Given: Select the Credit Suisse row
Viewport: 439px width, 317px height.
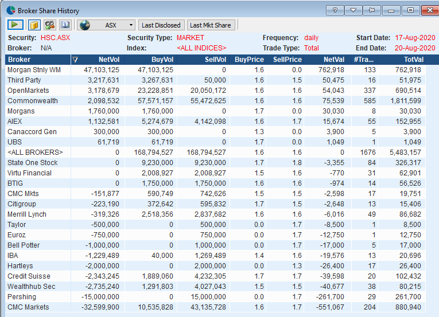Looking at the screenshot, I should pyautogui.click(x=215, y=276).
